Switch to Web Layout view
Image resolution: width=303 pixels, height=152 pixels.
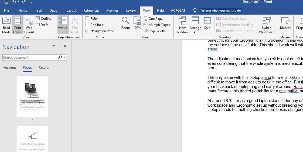(29, 25)
